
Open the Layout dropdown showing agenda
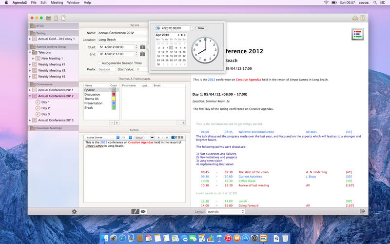pyautogui.click(x=225, y=211)
